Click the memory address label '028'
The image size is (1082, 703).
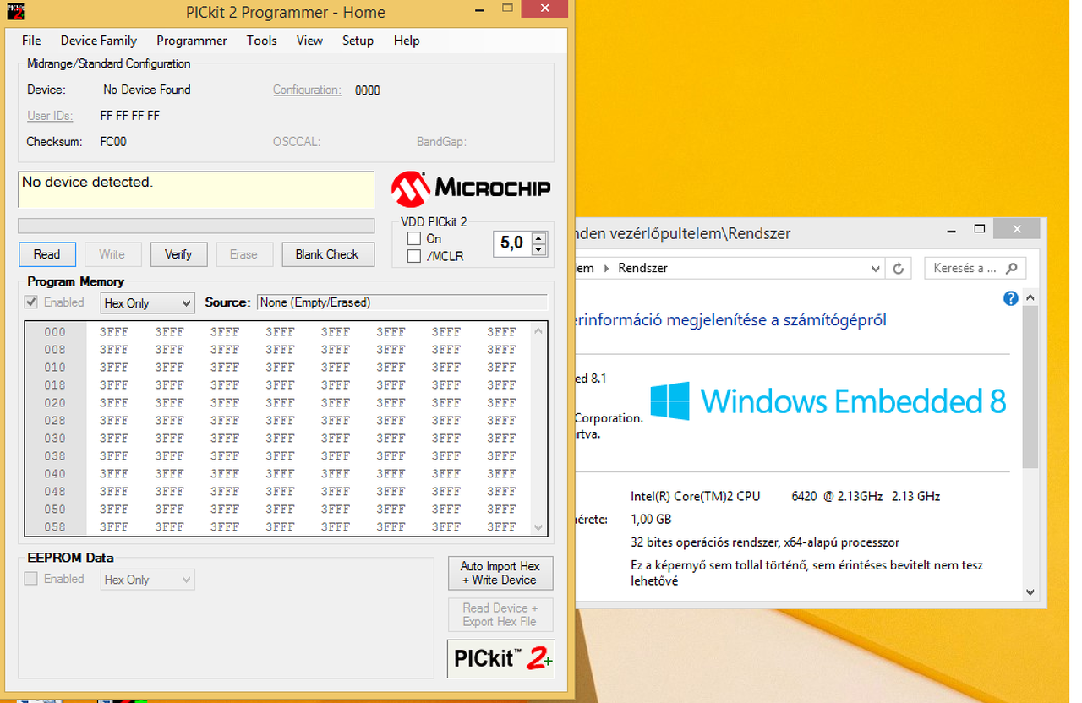pyautogui.click(x=55, y=421)
